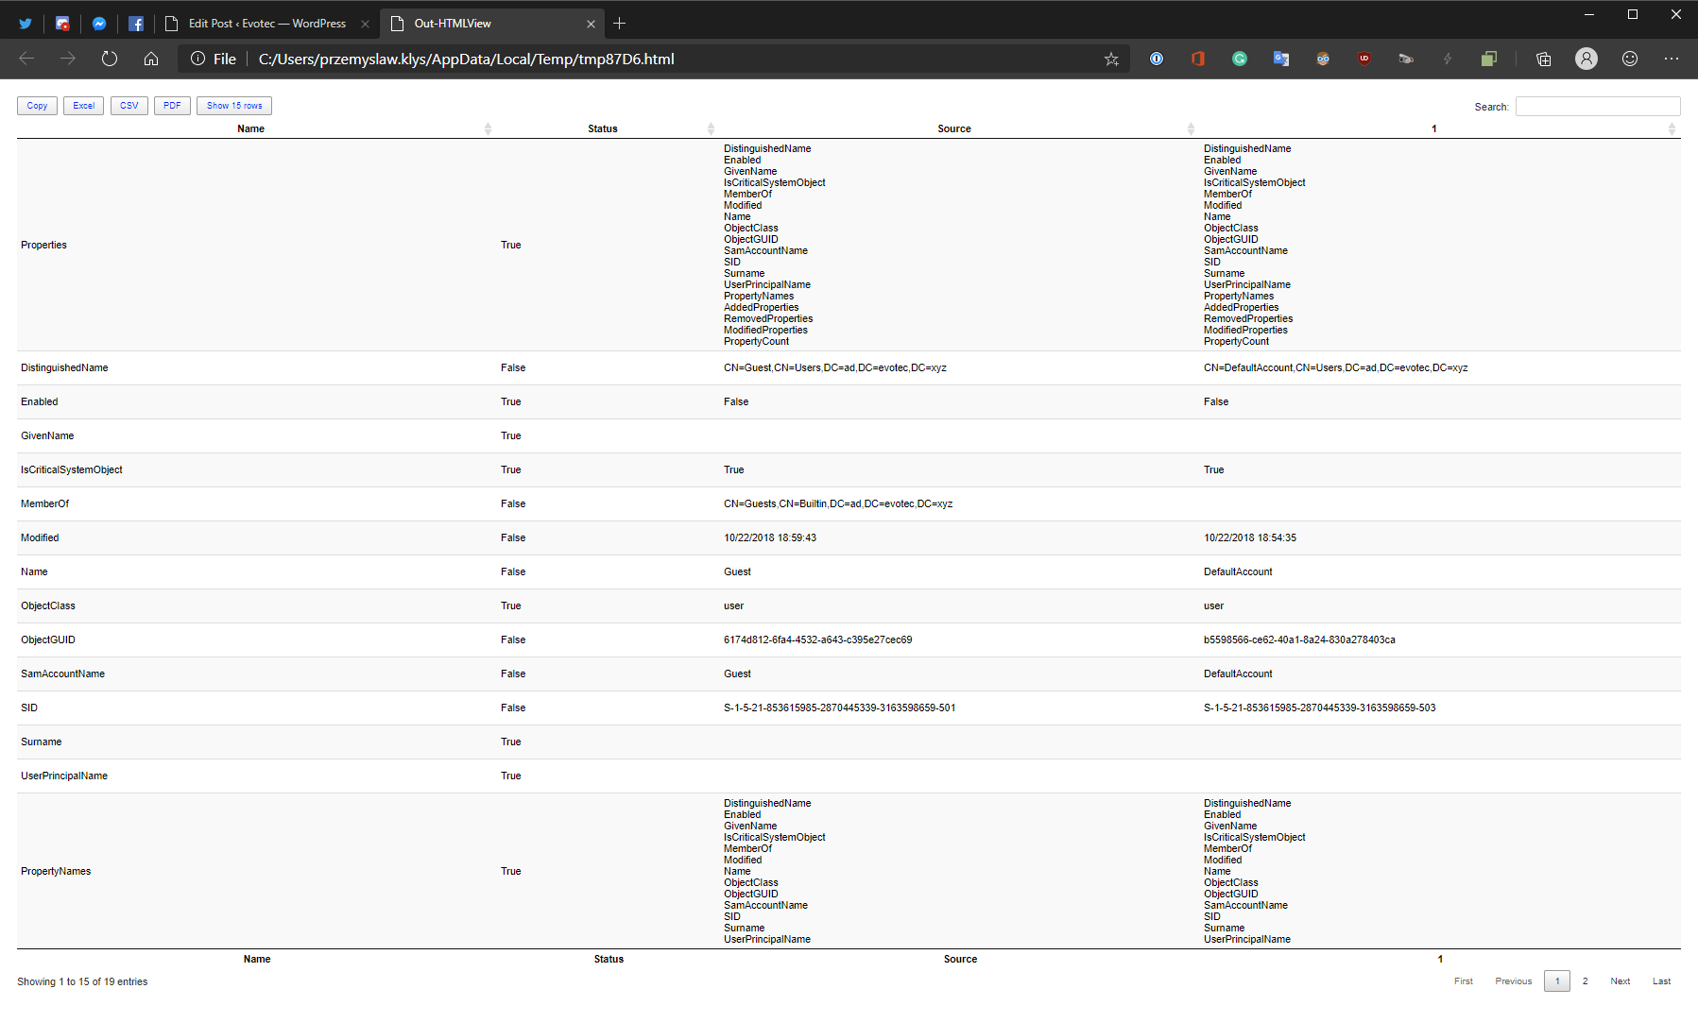Export the table to Excel
1698x1023 pixels.
click(83, 105)
